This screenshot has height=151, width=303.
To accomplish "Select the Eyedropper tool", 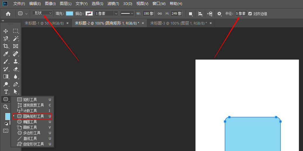I will [6, 54].
